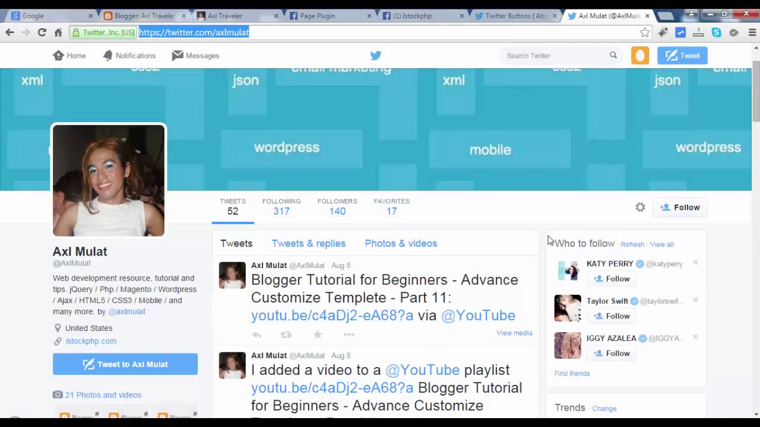Click the browser back arrow
The height and width of the screenshot is (427, 760).
point(9,33)
